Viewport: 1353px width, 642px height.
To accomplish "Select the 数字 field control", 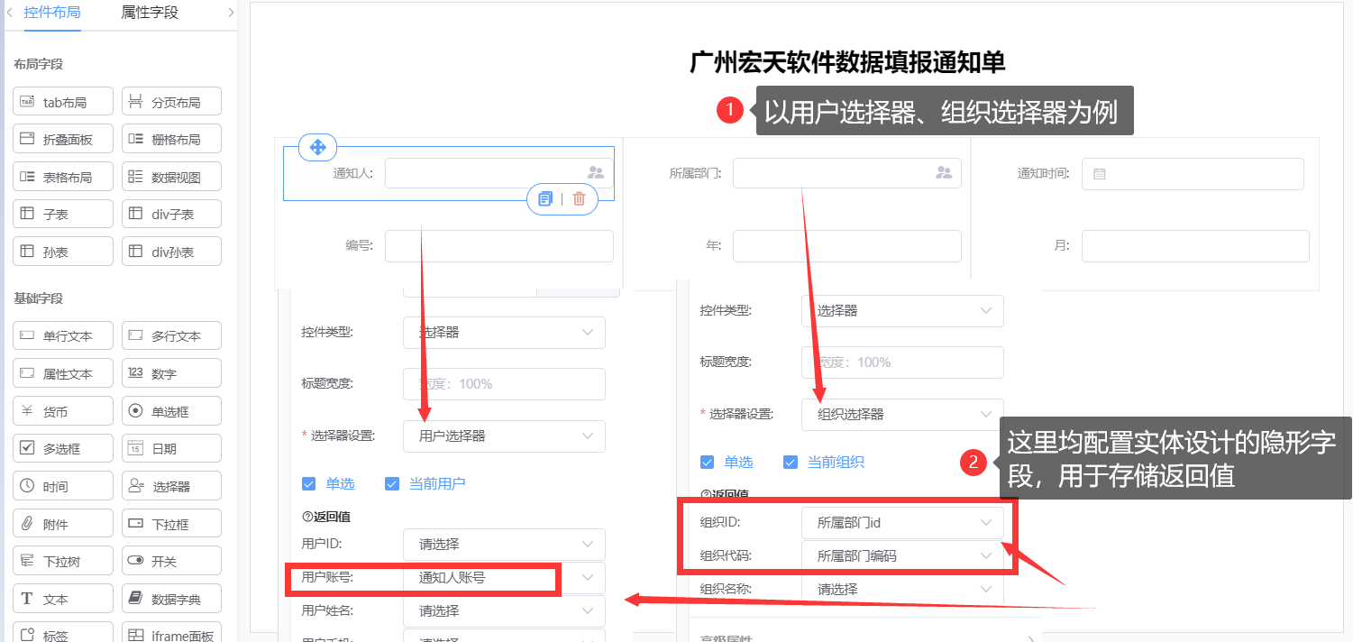I will pyautogui.click(x=171, y=373).
